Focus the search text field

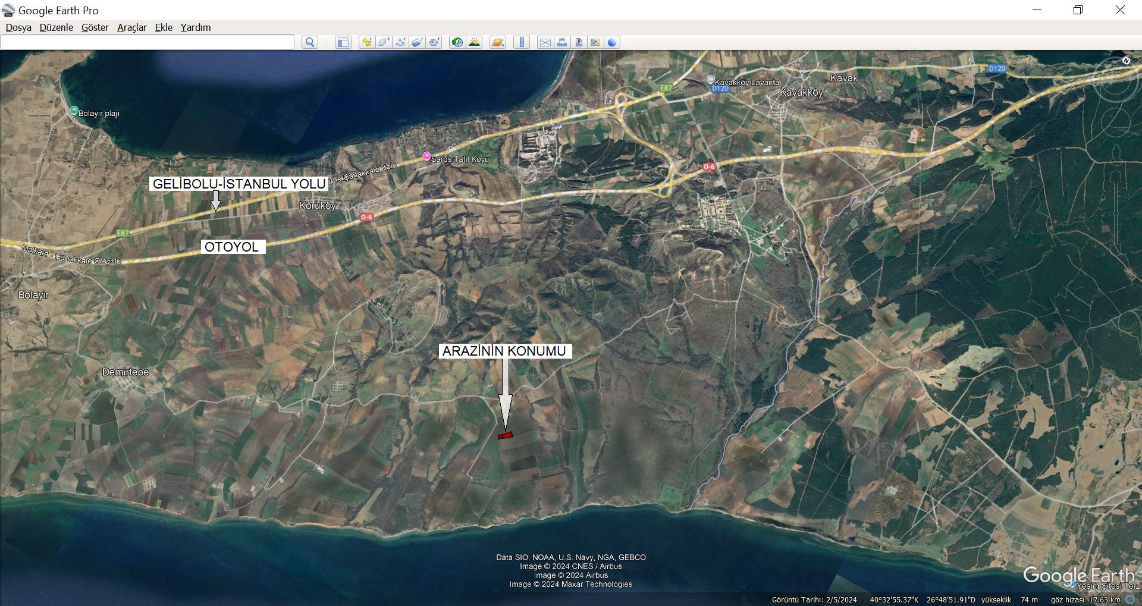point(148,42)
